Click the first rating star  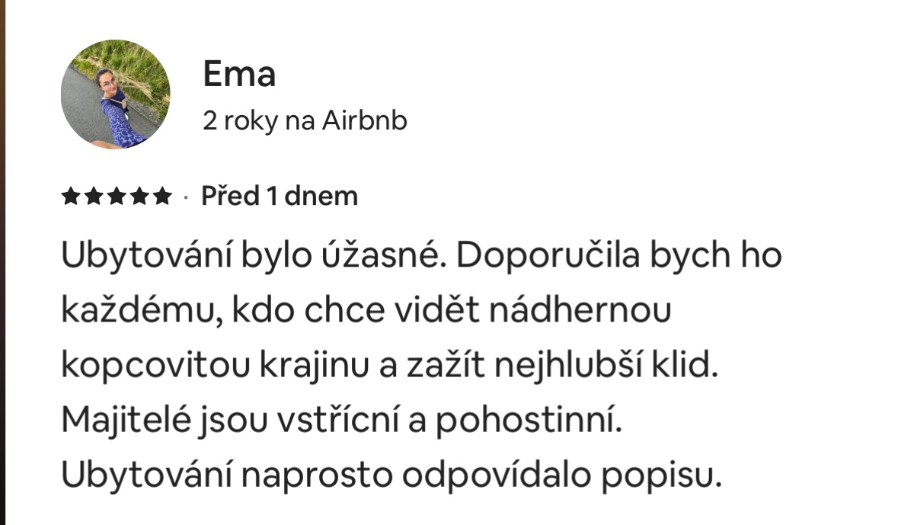point(70,196)
